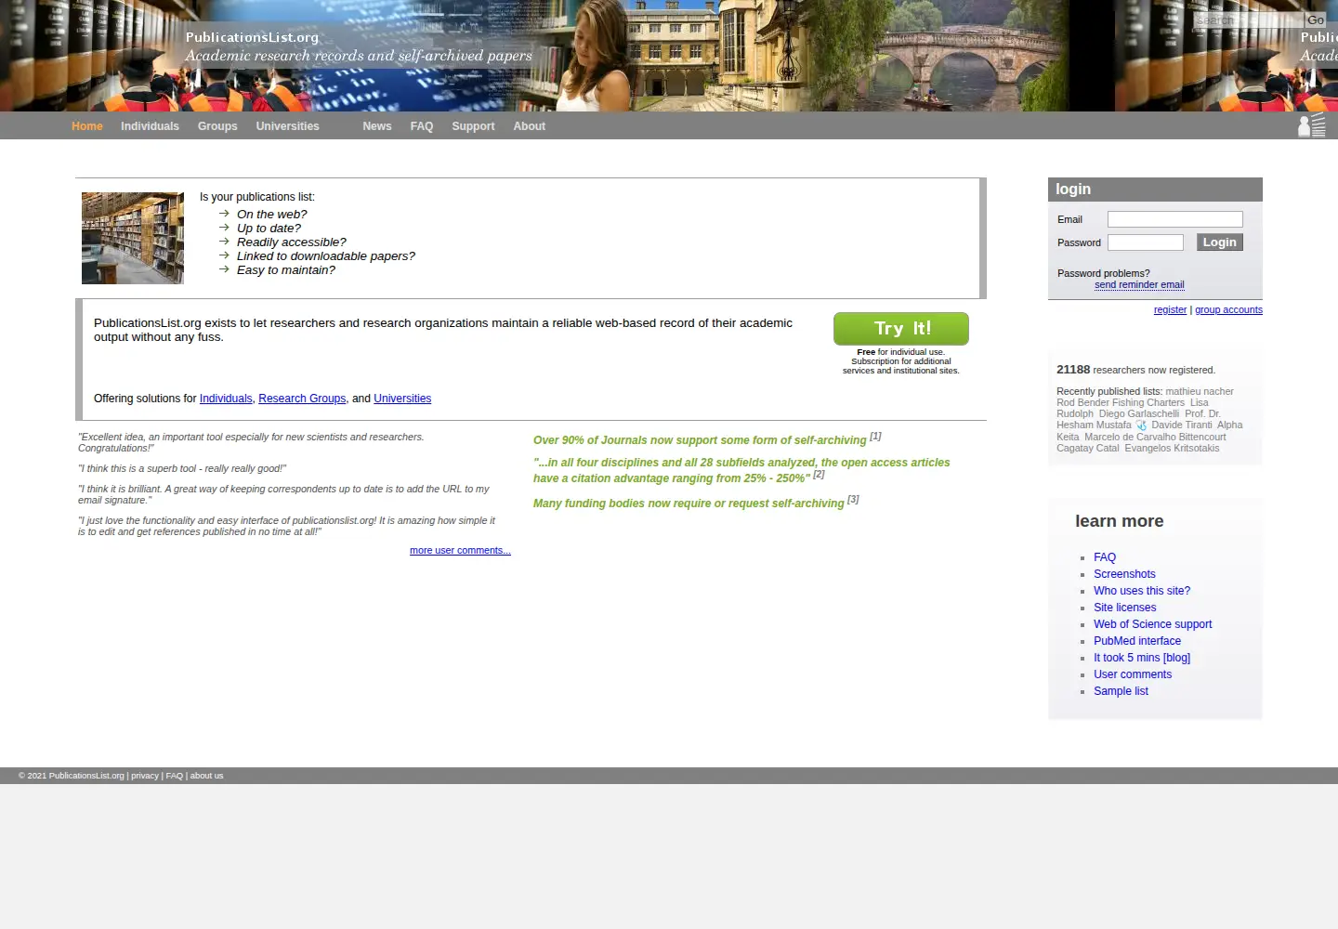Click the top search field
The height and width of the screenshot is (929, 1338).
pyautogui.click(x=1249, y=20)
